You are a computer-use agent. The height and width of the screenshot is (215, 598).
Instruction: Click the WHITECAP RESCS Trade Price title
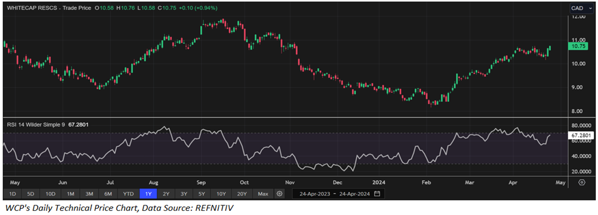point(49,8)
